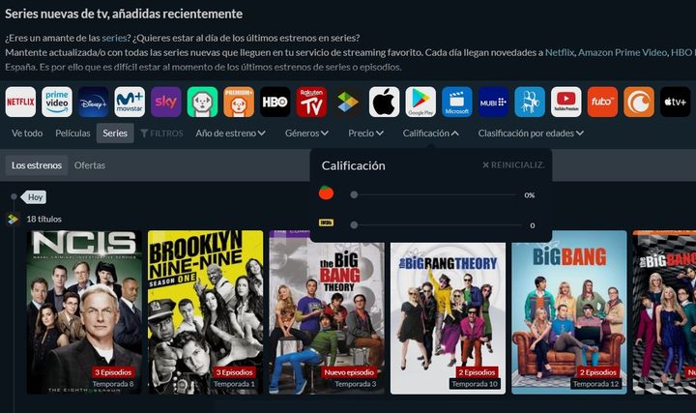Pick the Movistar+ provider icon

tap(130, 102)
